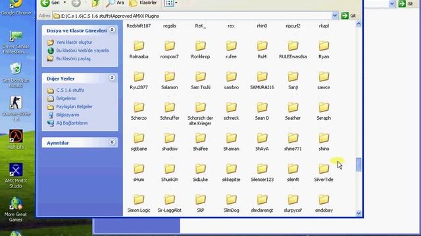Pick the Shaman folder
Screen dimensions: 421x236
click(x=231, y=142)
